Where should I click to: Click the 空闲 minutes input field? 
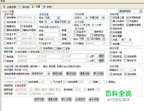[x=82, y=18]
